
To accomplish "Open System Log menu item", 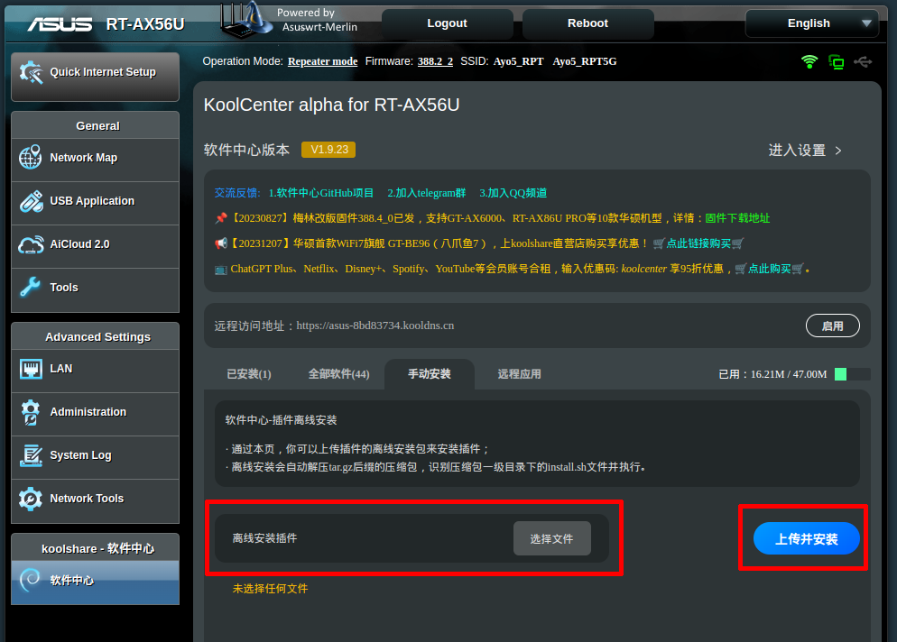I will [95, 455].
